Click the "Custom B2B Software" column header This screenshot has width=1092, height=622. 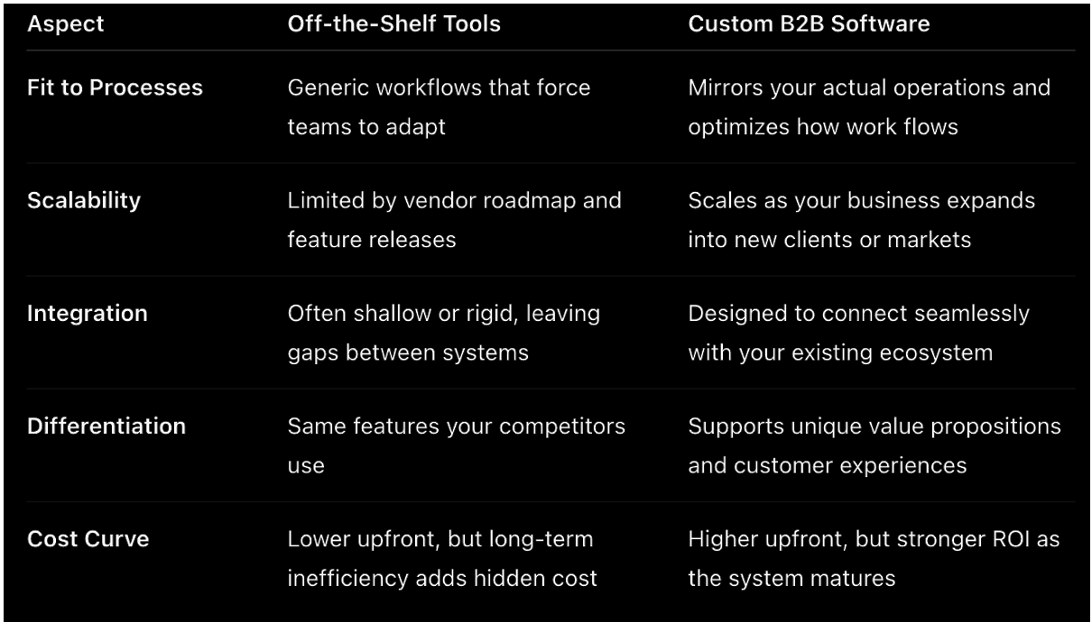[x=809, y=23]
